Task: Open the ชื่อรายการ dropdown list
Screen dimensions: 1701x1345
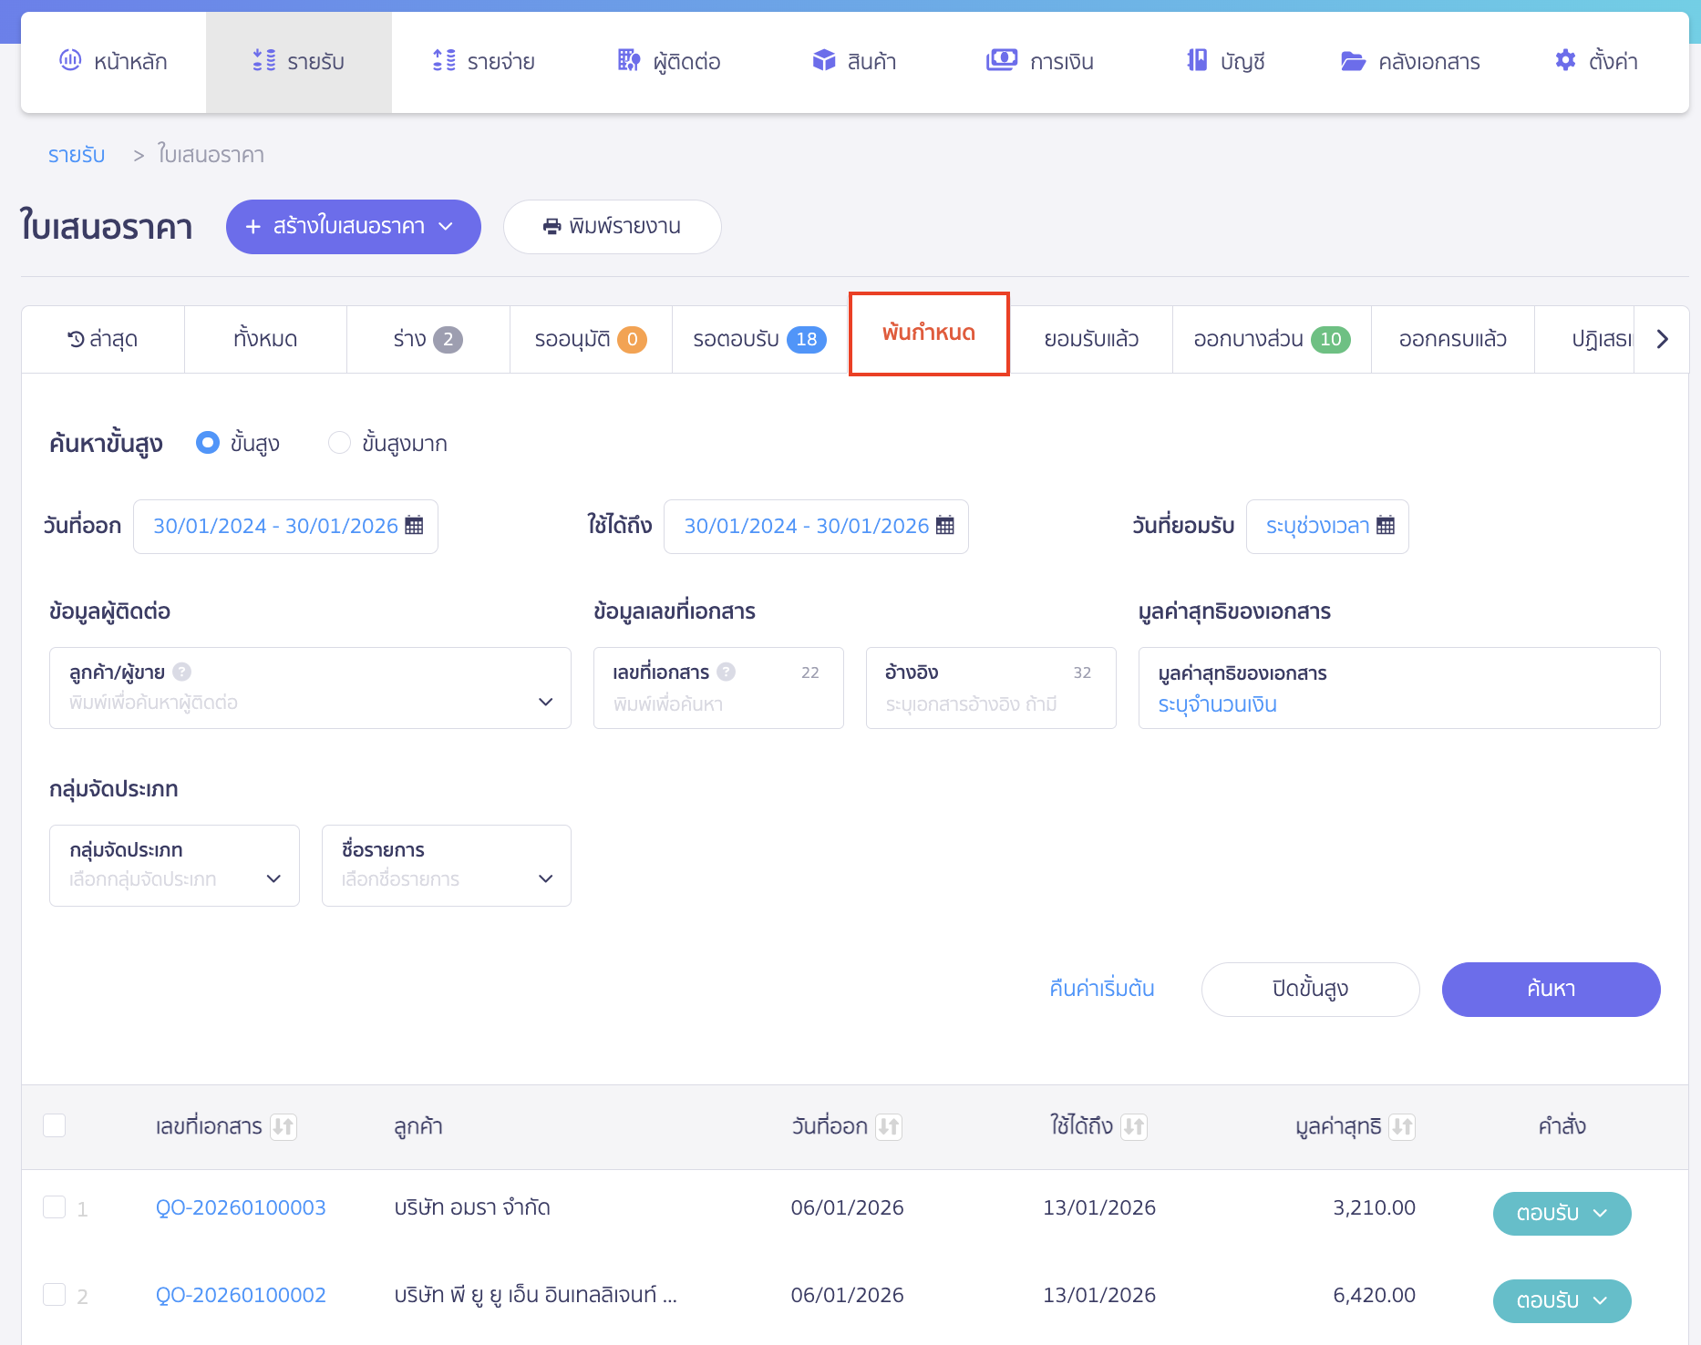Action: tap(446, 866)
